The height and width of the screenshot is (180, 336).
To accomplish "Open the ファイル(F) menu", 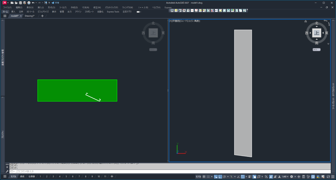I will tap(7, 7).
